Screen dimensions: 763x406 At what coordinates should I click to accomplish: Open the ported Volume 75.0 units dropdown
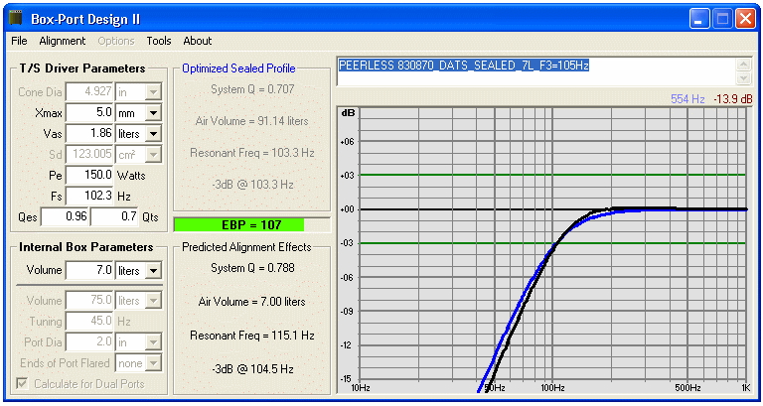153,301
